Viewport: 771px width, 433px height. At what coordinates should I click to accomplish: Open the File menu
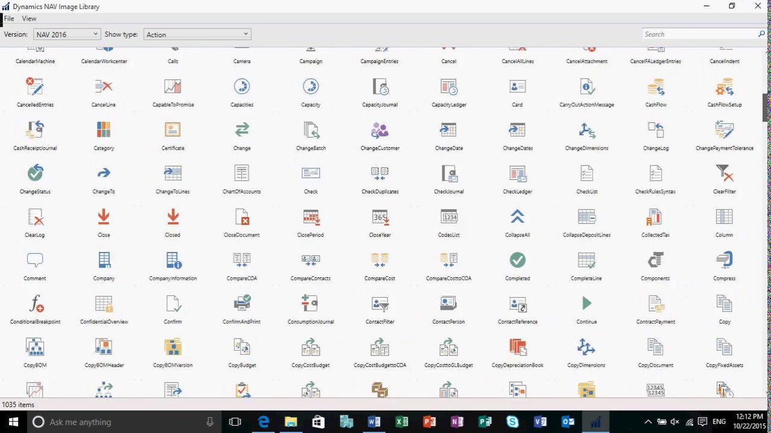click(x=9, y=19)
